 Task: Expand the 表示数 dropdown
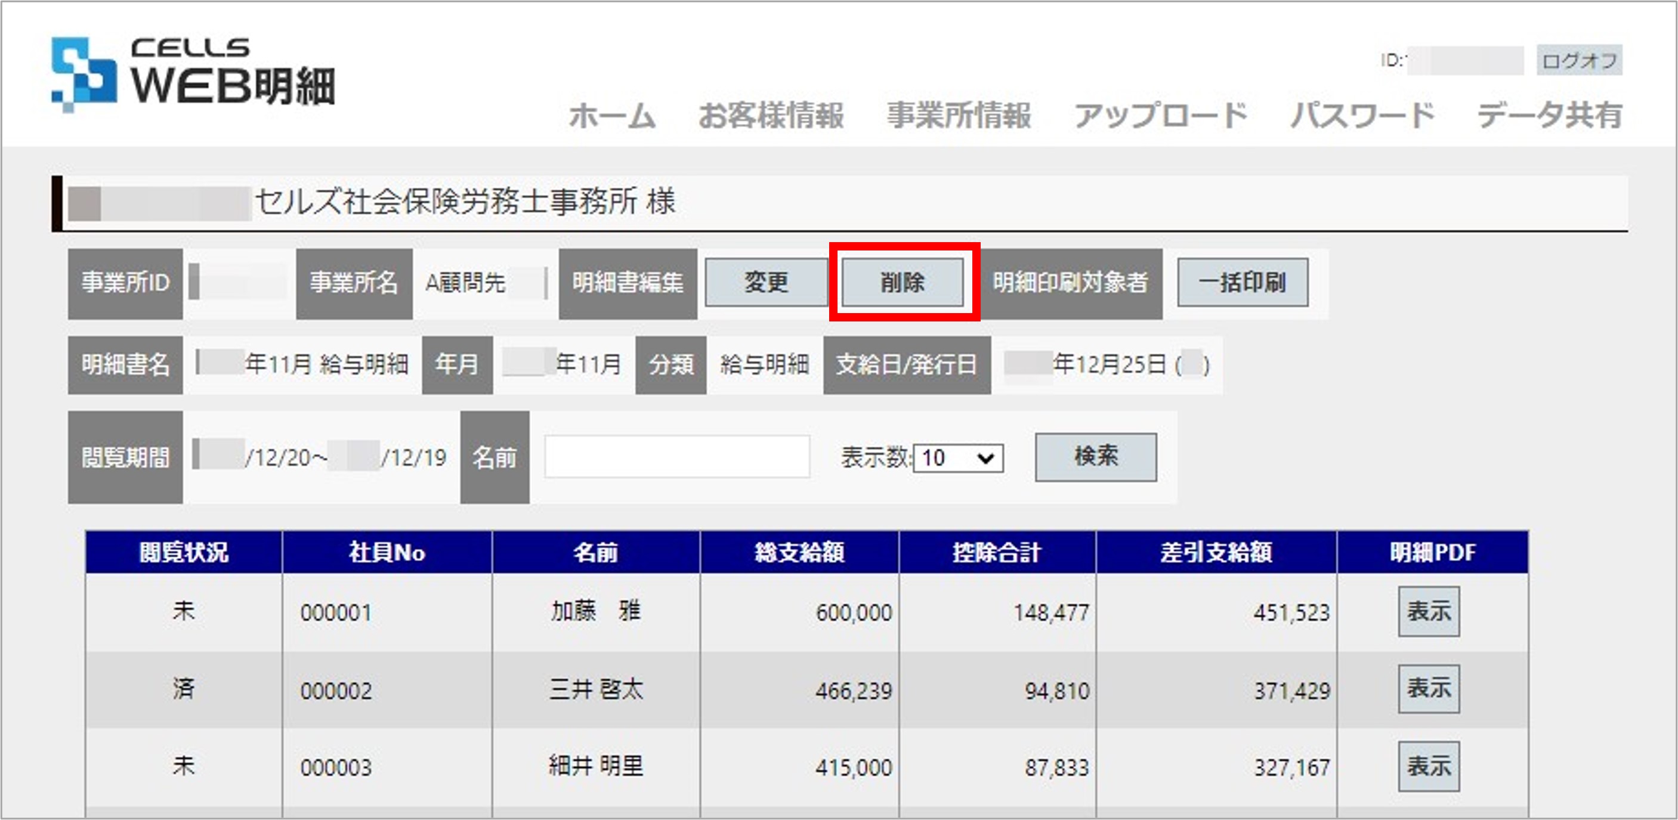click(x=957, y=458)
